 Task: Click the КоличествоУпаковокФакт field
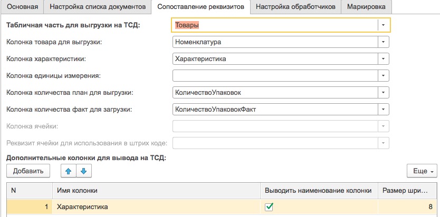click(275, 110)
